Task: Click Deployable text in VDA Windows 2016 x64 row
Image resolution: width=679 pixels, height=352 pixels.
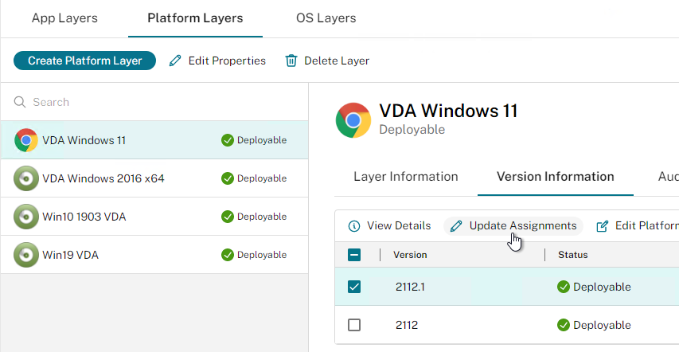Action: [x=262, y=178]
